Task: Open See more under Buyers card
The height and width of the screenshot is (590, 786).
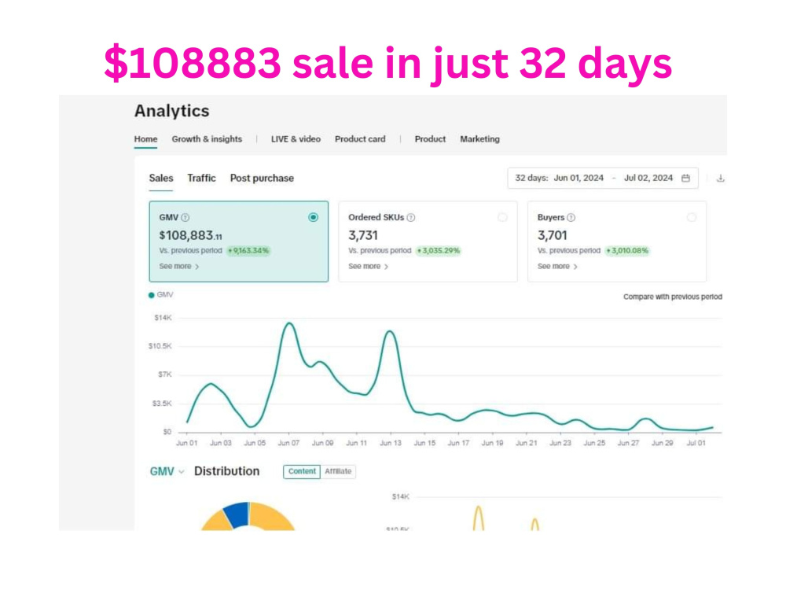Action: point(557,267)
